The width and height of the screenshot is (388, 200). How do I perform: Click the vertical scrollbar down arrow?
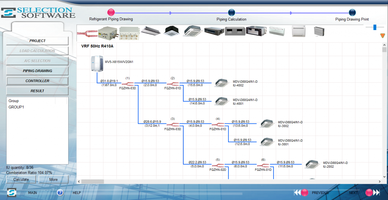tap(384, 177)
